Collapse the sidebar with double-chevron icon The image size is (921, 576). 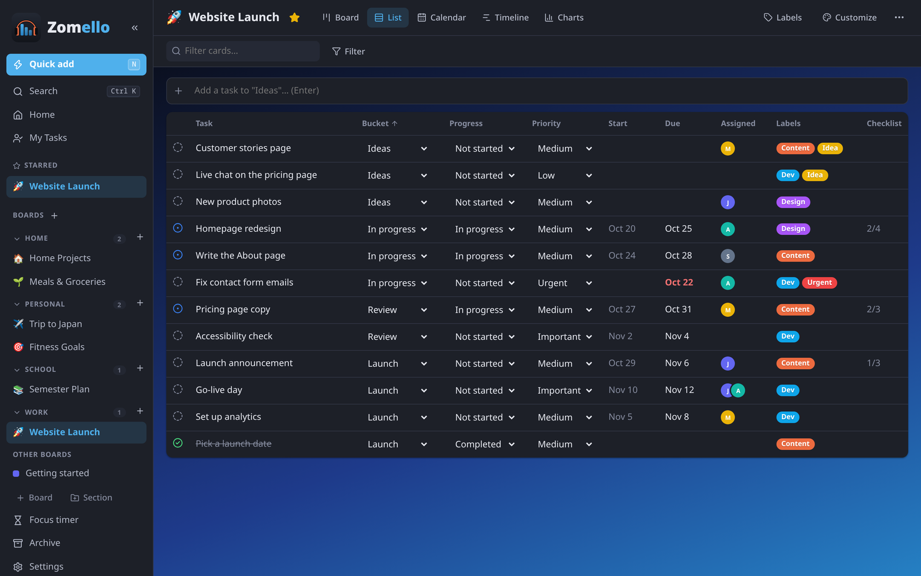134,28
